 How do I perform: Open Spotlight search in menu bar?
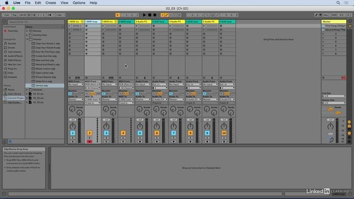[x=338, y=3]
